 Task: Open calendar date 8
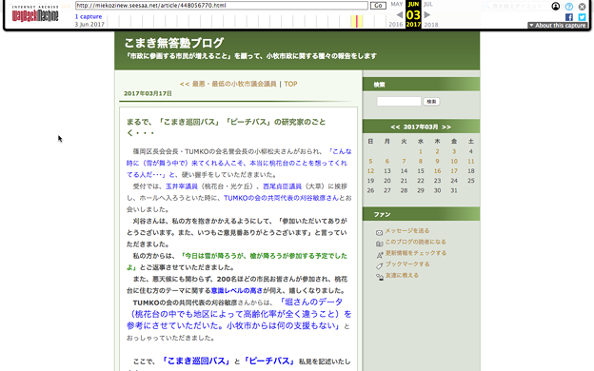pos(421,162)
